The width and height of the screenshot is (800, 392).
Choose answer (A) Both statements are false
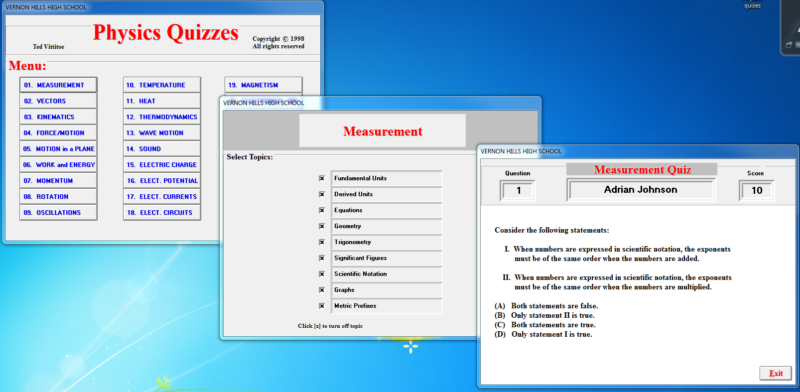[x=546, y=306]
